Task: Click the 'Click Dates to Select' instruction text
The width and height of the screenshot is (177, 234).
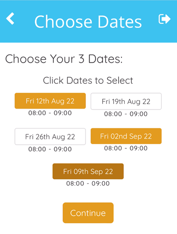Action: [x=88, y=80]
